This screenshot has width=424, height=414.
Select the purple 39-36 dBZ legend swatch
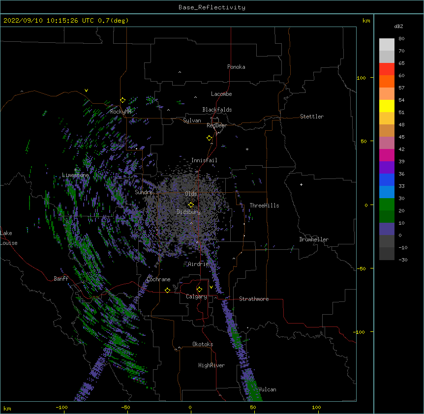(387, 168)
